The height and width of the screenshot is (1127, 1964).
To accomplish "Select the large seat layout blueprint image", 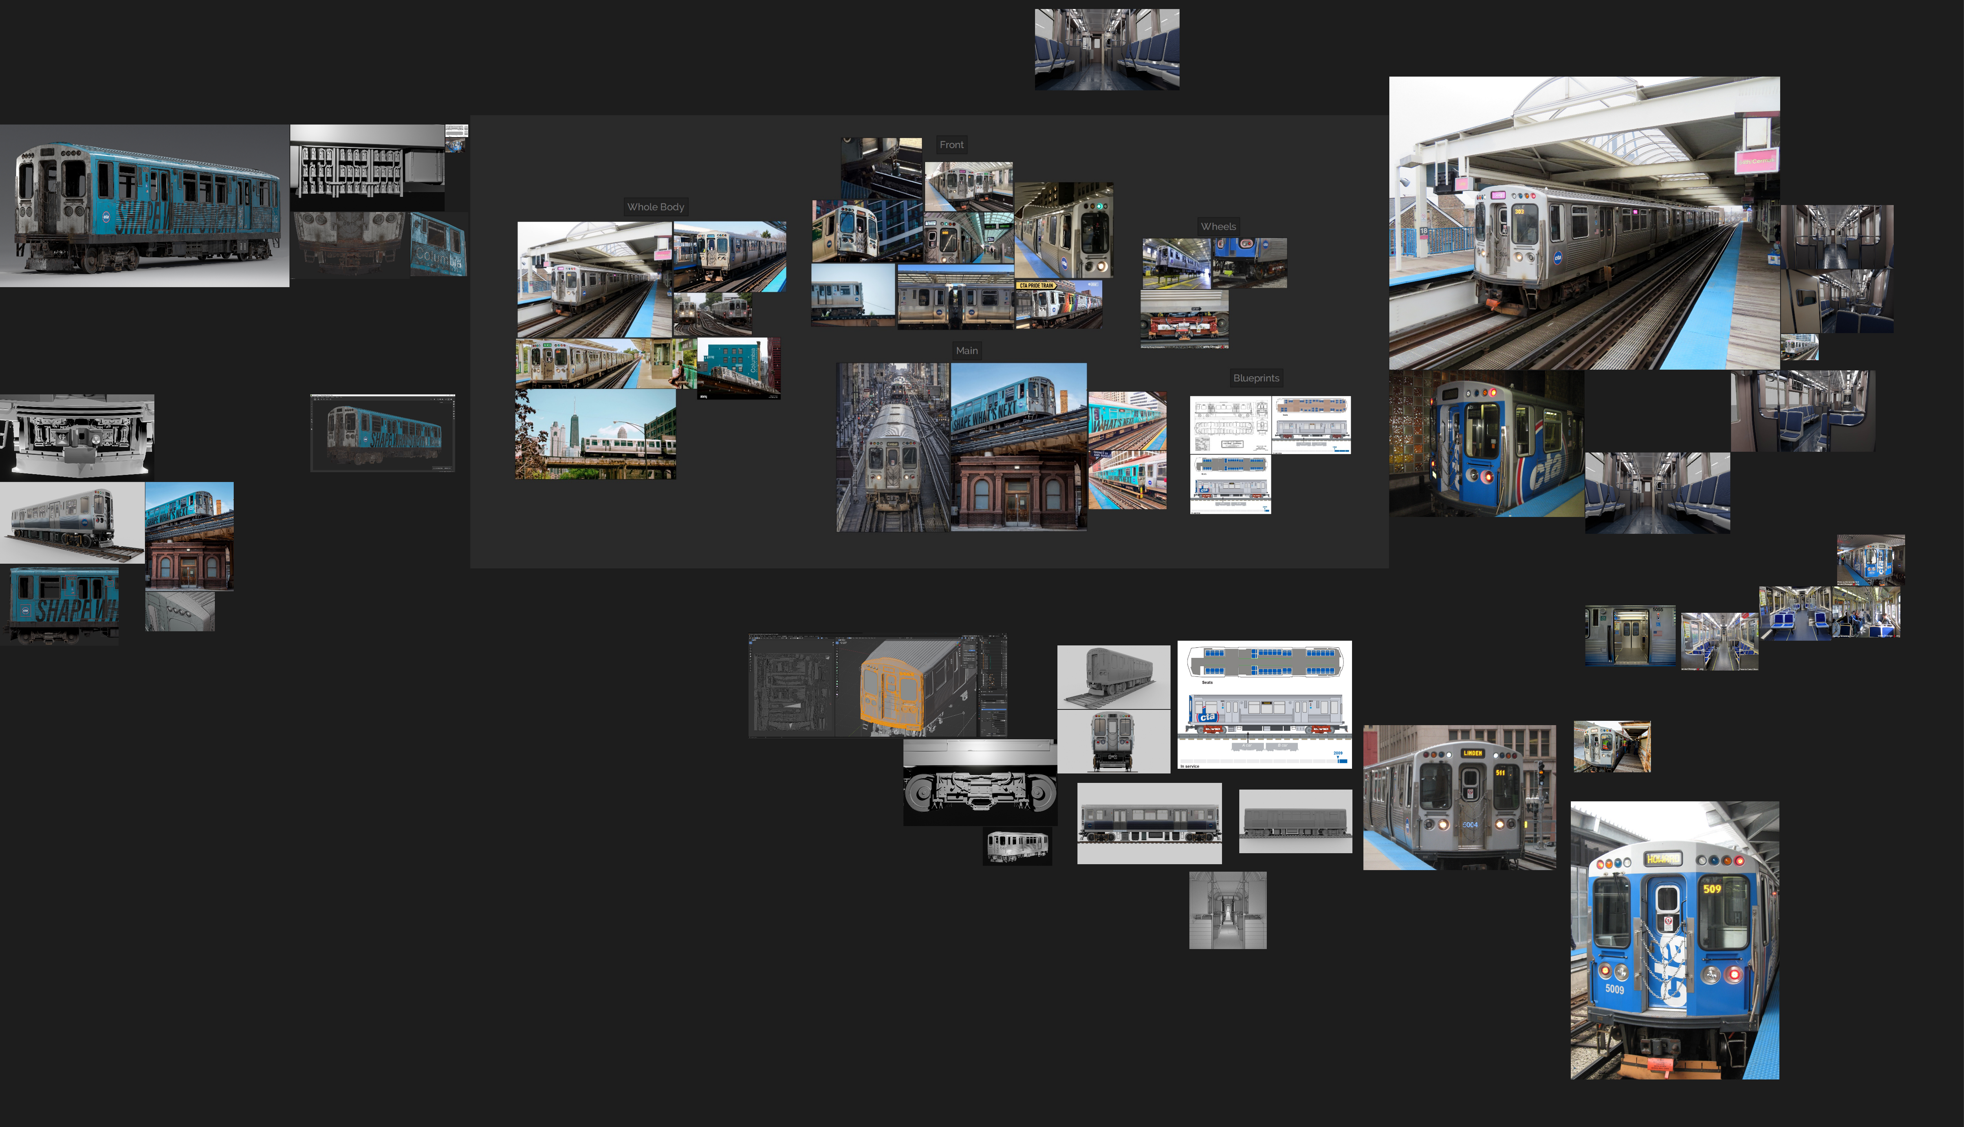I will tap(1264, 704).
